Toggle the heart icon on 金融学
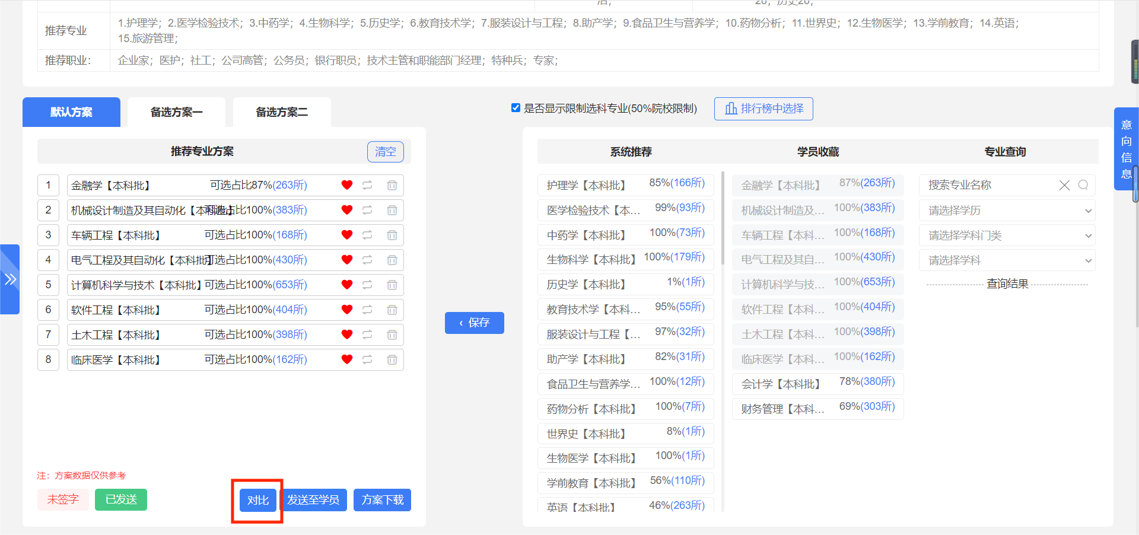 [x=346, y=185]
